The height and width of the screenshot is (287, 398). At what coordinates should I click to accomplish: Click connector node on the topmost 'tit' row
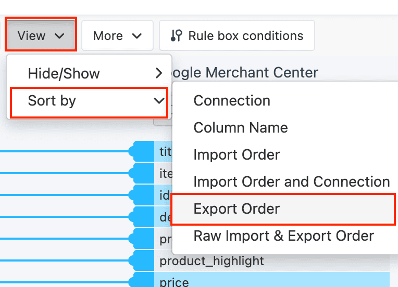pos(142,151)
